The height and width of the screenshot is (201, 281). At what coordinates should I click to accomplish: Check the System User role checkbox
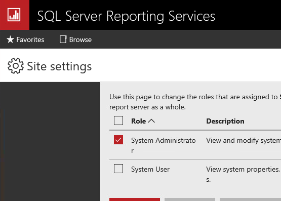tap(118, 169)
